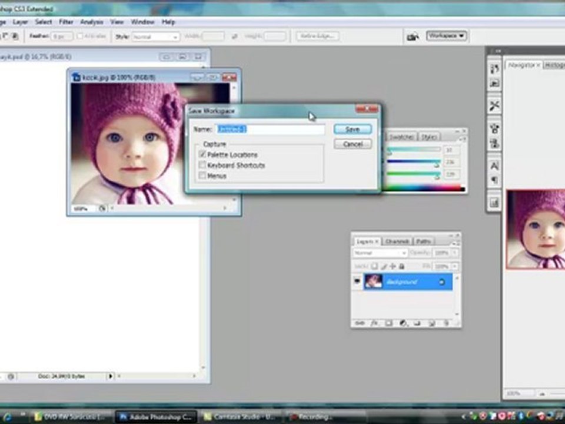Open the Style dropdown in options bar

155,37
